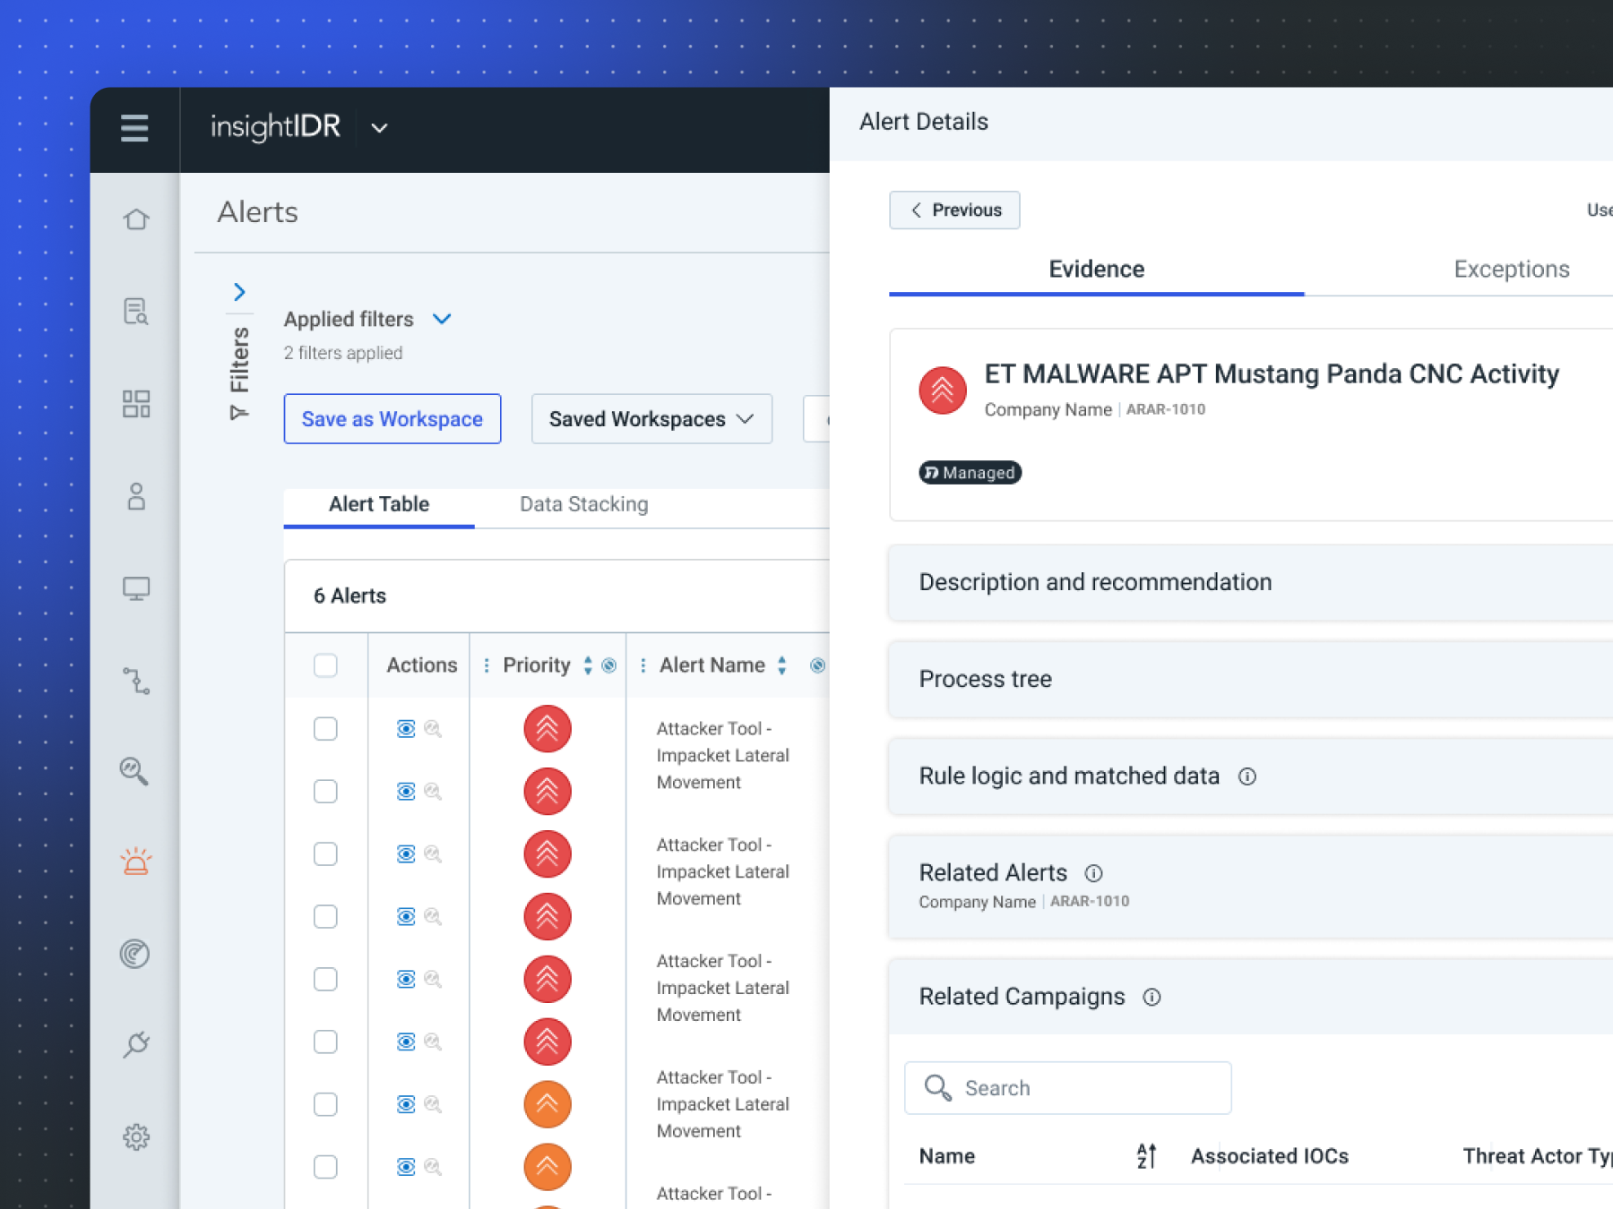Open Saved Workspaces dropdown
This screenshot has width=1613, height=1209.
tap(651, 419)
